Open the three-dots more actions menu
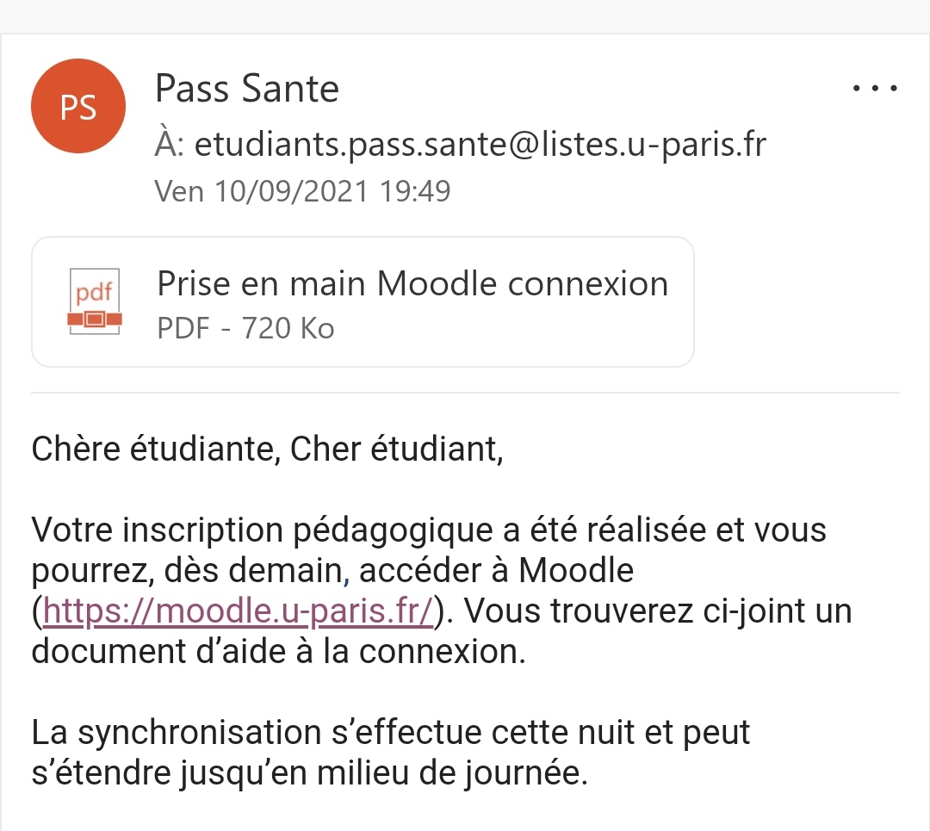This screenshot has height=831, width=930. [x=875, y=89]
